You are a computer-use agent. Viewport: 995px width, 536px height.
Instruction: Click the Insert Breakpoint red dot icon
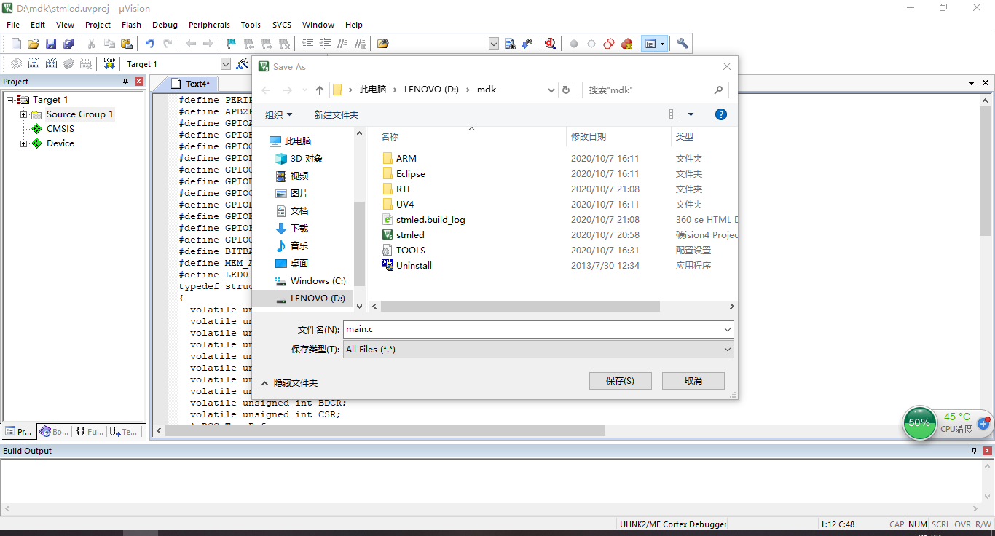(574, 44)
